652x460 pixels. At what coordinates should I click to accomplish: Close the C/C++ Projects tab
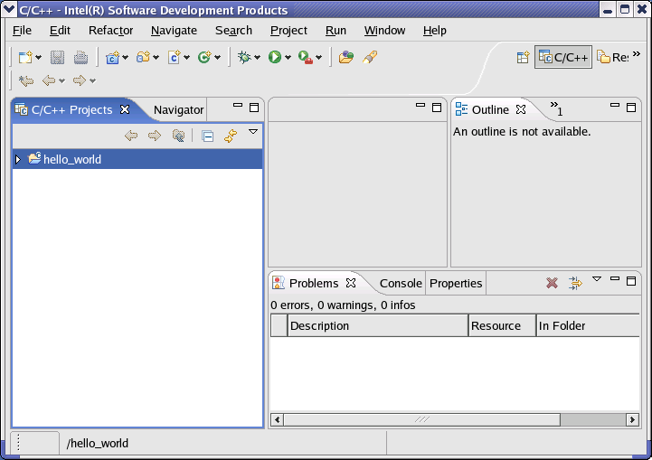pyautogui.click(x=125, y=109)
